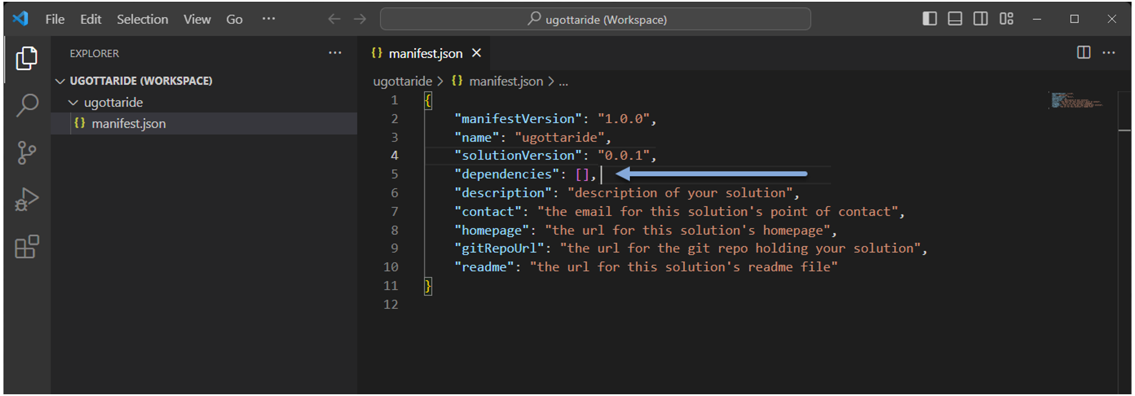The width and height of the screenshot is (1135, 396).
Task: Open the Explorer views and more actions menu
Action: [335, 53]
